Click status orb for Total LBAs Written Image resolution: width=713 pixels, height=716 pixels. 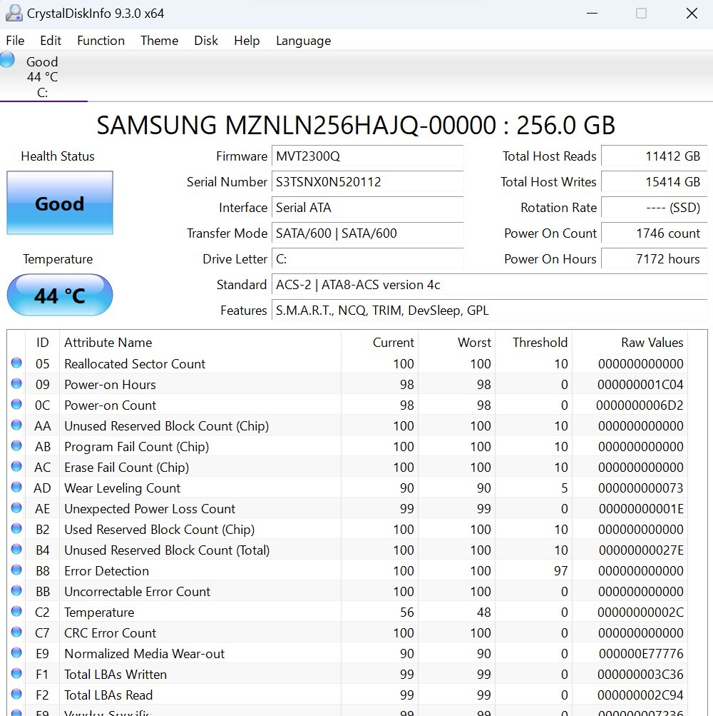click(x=16, y=674)
